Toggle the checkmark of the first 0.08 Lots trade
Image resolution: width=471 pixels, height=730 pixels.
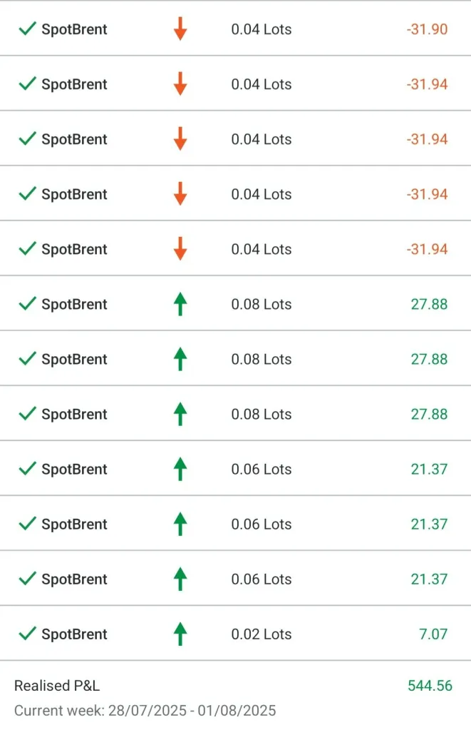[27, 304]
